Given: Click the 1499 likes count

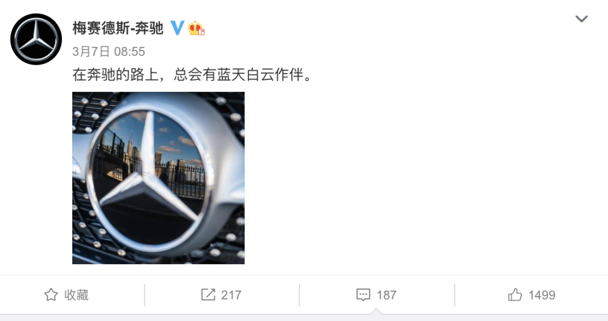Looking at the screenshot, I should point(542,295).
